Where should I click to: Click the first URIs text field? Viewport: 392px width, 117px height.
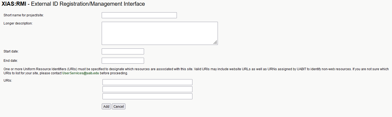(147, 82)
